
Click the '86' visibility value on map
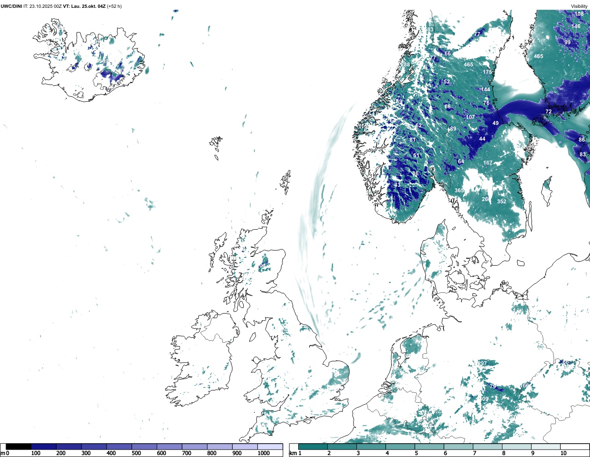tap(582, 140)
